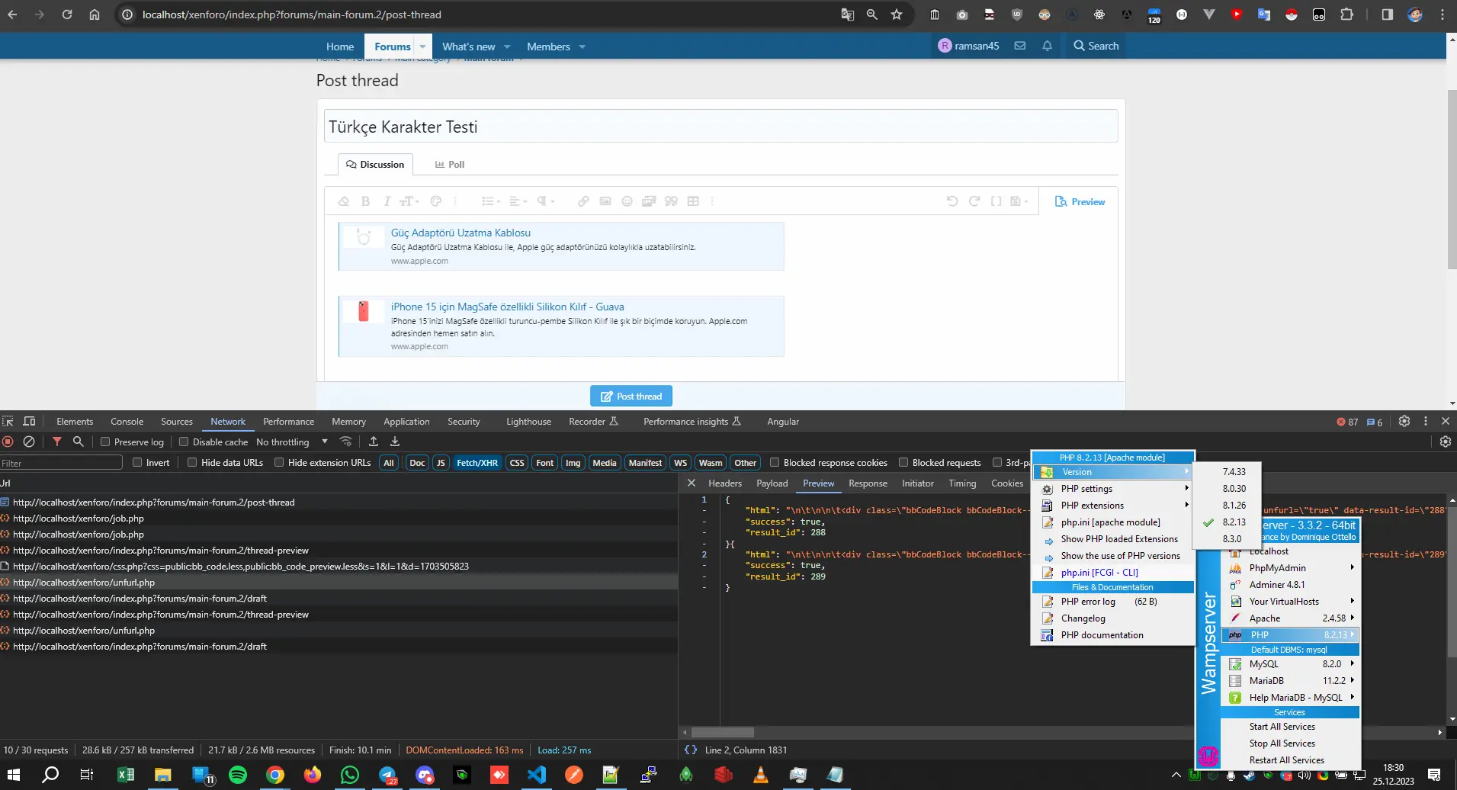Insert a link using the chain icon
The height and width of the screenshot is (790, 1457).
[x=583, y=201]
